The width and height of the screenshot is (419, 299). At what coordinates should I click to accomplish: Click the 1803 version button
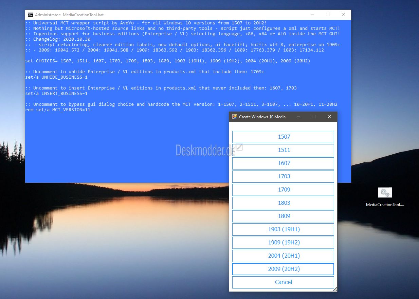point(283,203)
